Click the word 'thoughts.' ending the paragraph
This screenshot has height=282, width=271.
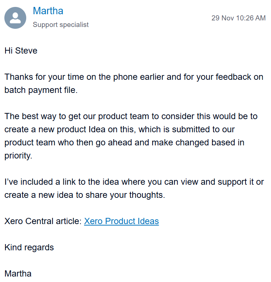pyautogui.click(x=147, y=195)
